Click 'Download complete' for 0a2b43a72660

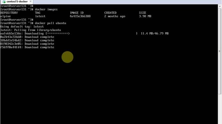[x=39, y=37]
